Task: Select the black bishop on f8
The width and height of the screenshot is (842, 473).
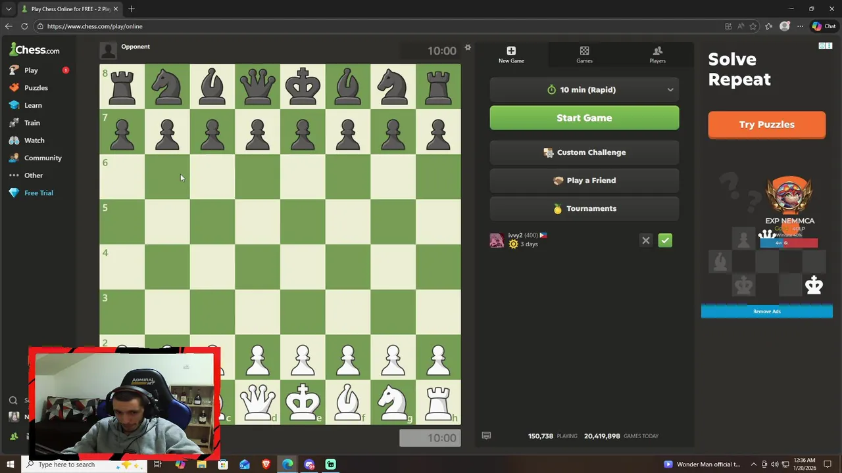Action: tap(348, 87)
